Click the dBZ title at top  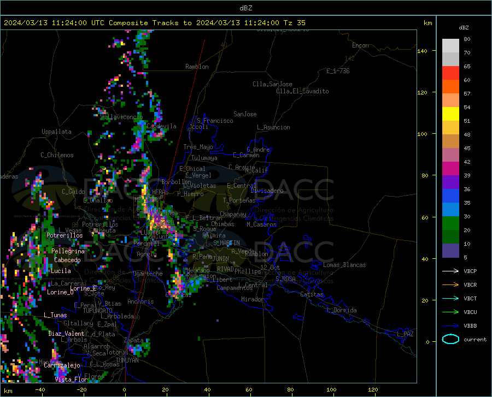point(245,8)
